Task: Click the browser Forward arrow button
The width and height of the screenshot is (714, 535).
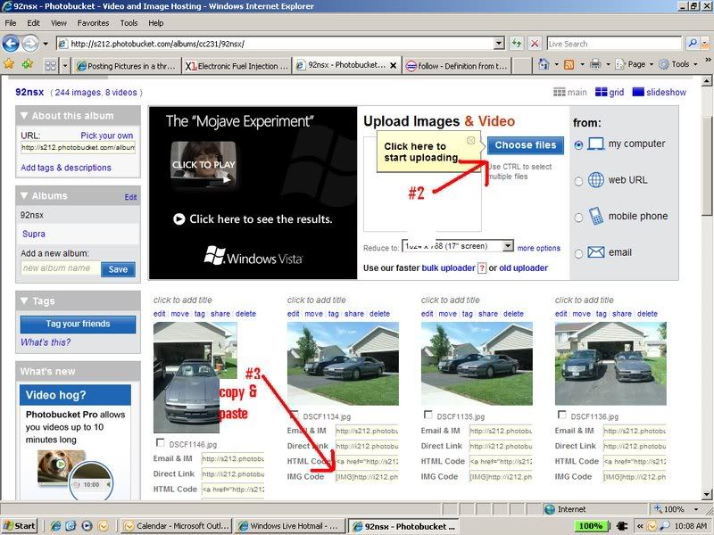Action: pos(30,44)
